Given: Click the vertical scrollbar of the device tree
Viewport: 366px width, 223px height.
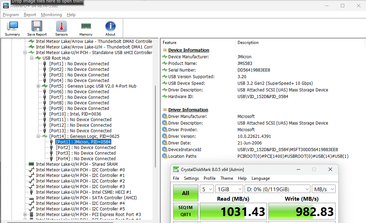Looking at the screenshot, I should (155, 127).
